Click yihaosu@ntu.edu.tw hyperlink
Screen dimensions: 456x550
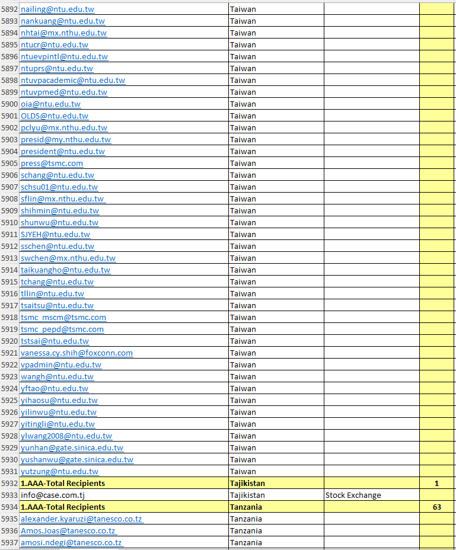59,401
